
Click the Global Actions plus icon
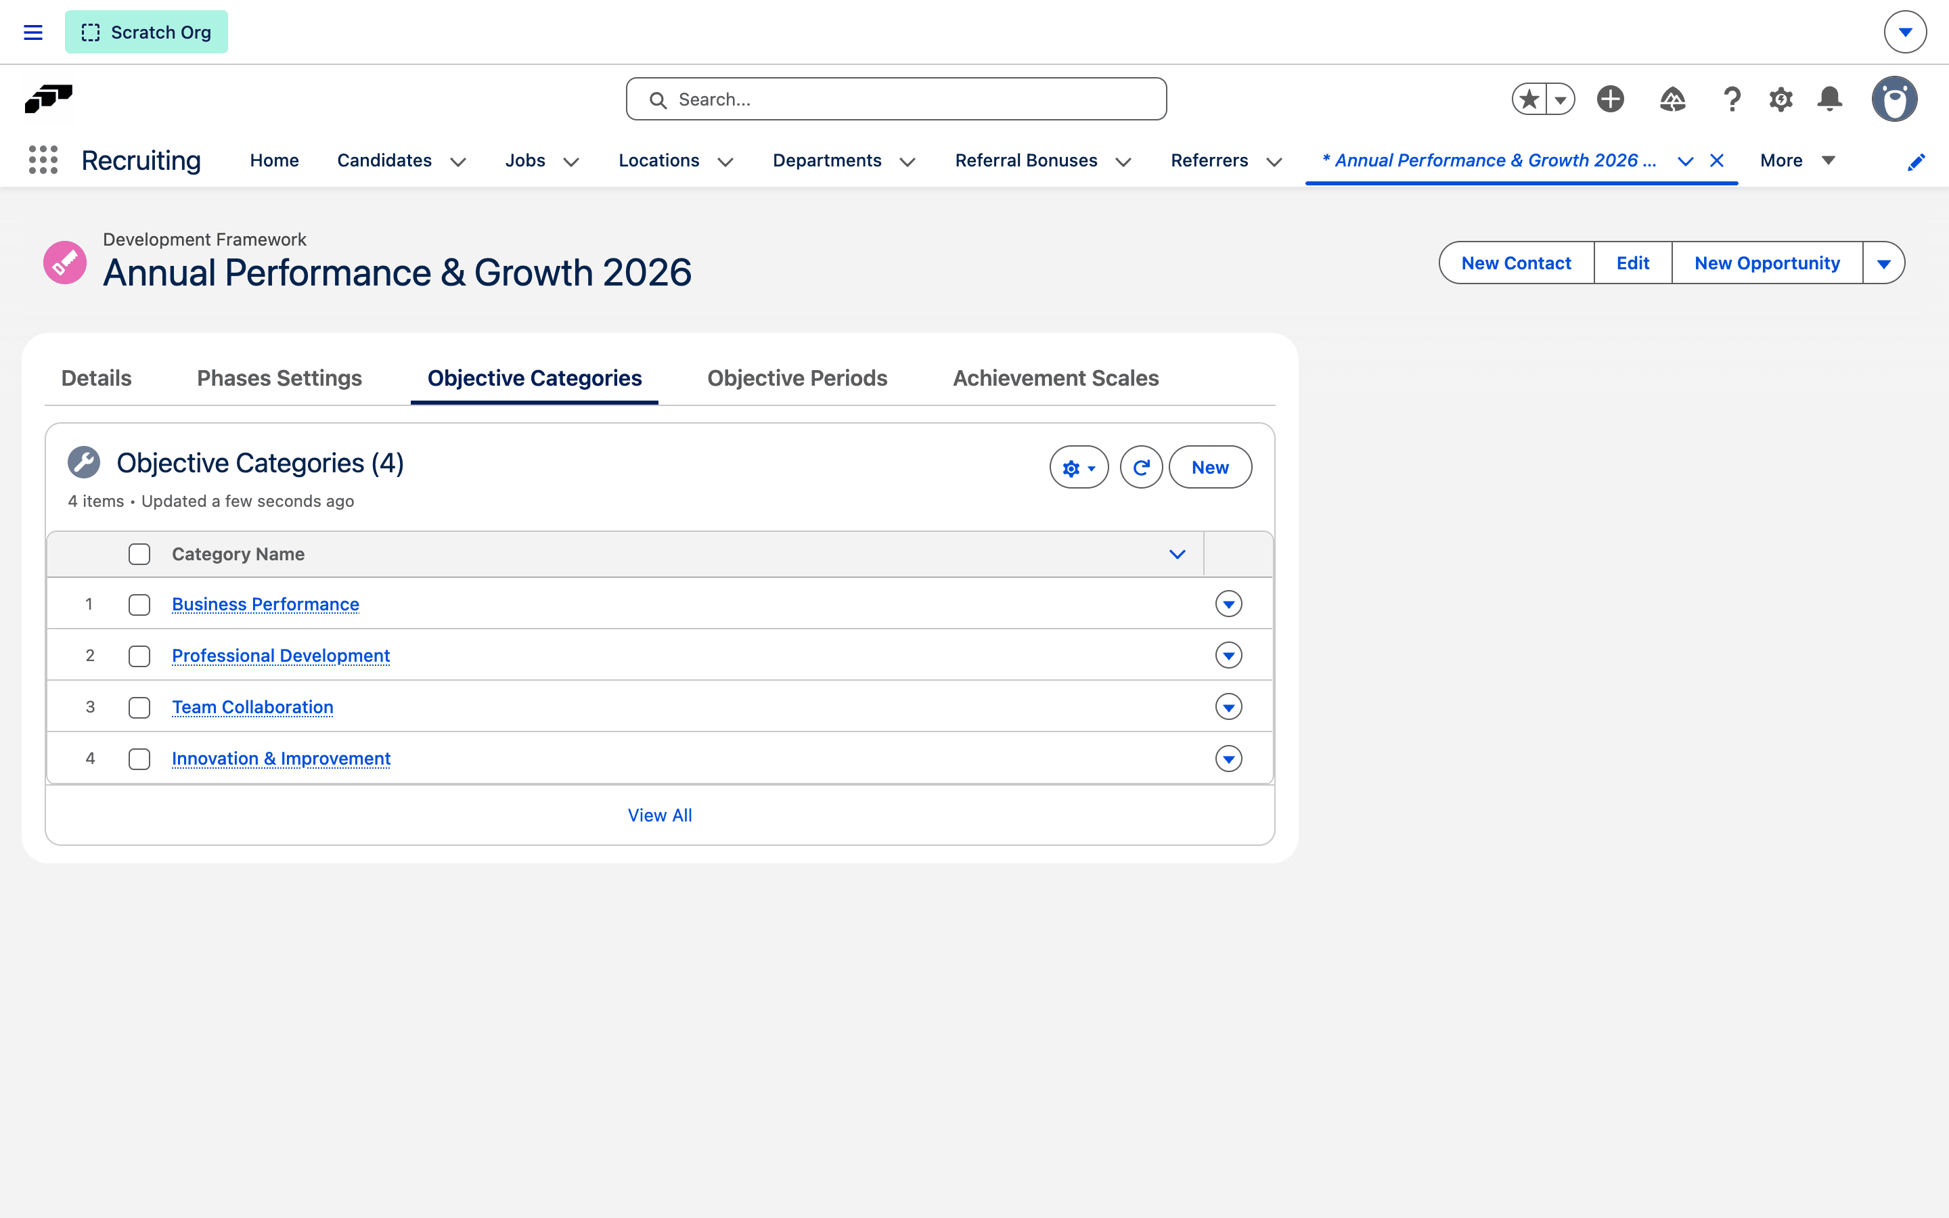pos(1611,99)
